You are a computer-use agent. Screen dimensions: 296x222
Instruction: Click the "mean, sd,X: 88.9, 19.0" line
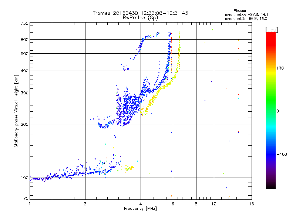pos(246,18)
